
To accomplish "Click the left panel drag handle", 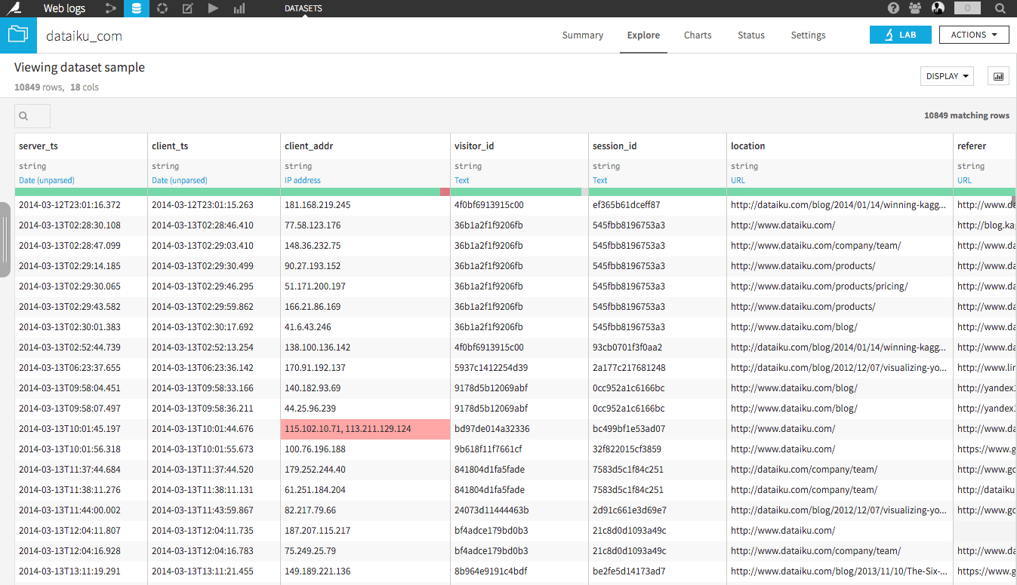I will pos(5,239).
